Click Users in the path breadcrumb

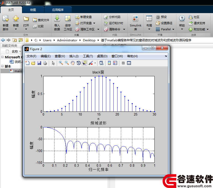47,40
